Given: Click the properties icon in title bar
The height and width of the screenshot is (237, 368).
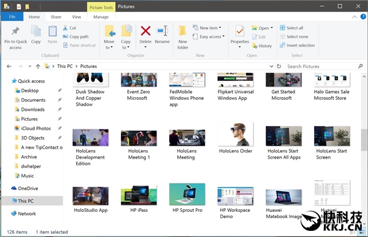Looking at the screenshot, I should (x=19, y=7).
